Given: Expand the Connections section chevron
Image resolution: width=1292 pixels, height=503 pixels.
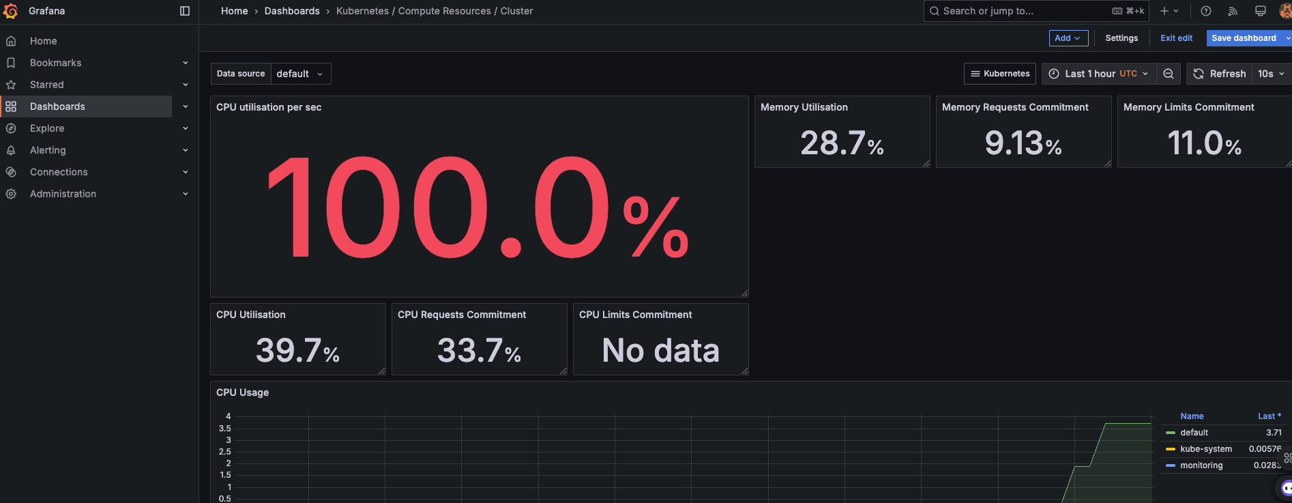Looking at the screenshot, I should (x=186, y=172).
